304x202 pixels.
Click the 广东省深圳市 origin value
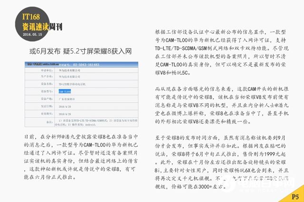coord(67,99)
